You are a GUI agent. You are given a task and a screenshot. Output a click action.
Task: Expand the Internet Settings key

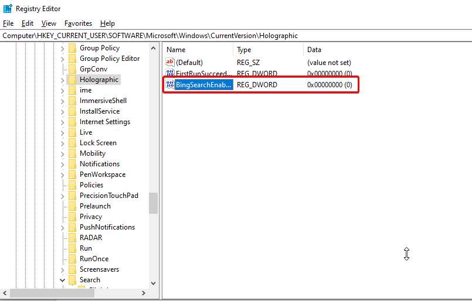[x=62, y=122]
